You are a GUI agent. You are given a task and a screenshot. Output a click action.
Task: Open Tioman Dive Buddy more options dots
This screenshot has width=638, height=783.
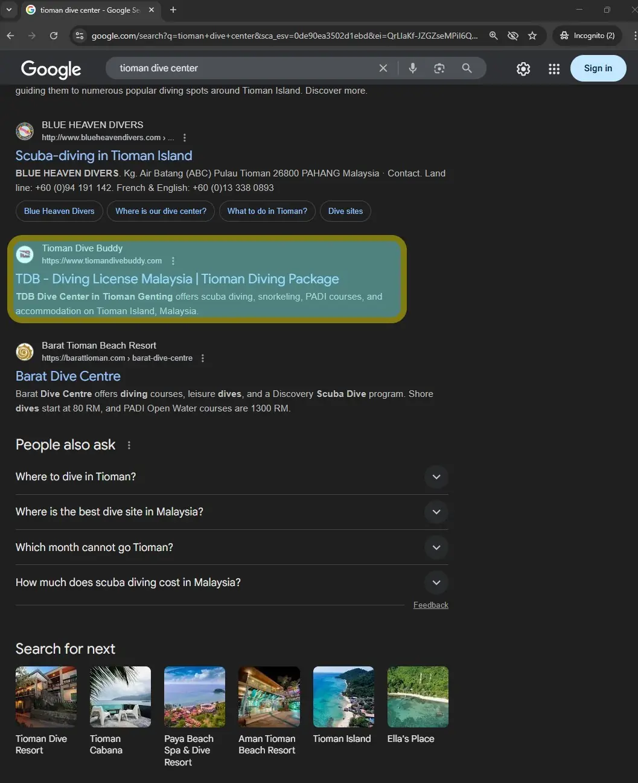tap(173, 261)
